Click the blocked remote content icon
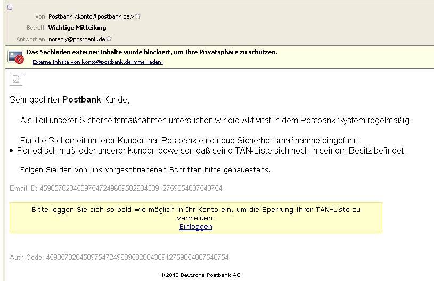 16,57
